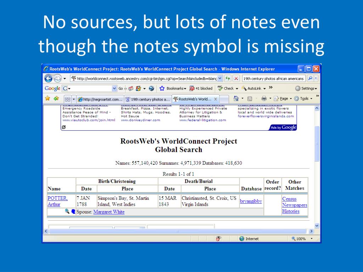The image size is (363, 272).
Task: Open the recent pages dropdown beside Forward
Action: coord(65,79)
